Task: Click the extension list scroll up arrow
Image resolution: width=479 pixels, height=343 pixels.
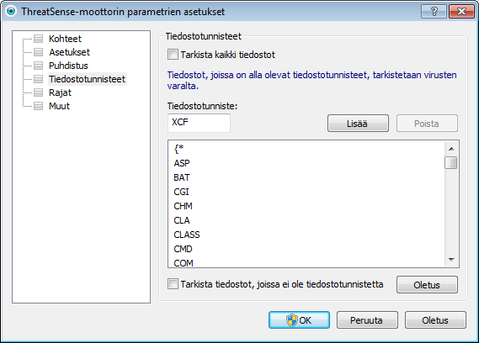Action: click(x=451, y=149)
